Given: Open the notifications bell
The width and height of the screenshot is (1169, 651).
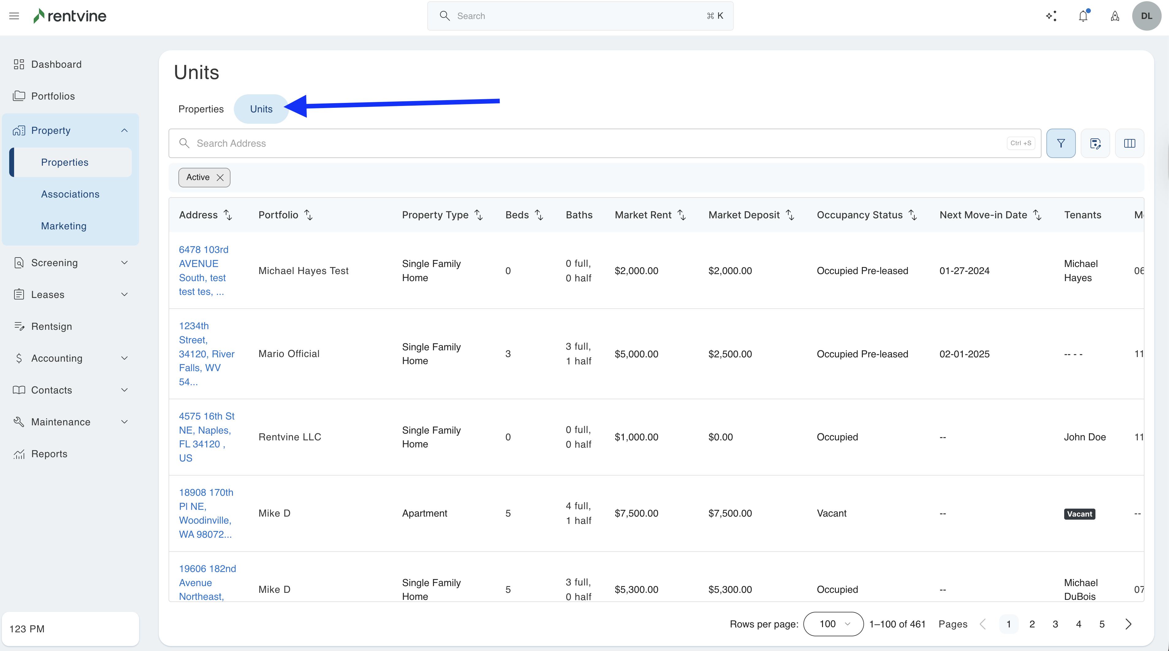Looking at the screenshot, I should (x=1083, y=16).
